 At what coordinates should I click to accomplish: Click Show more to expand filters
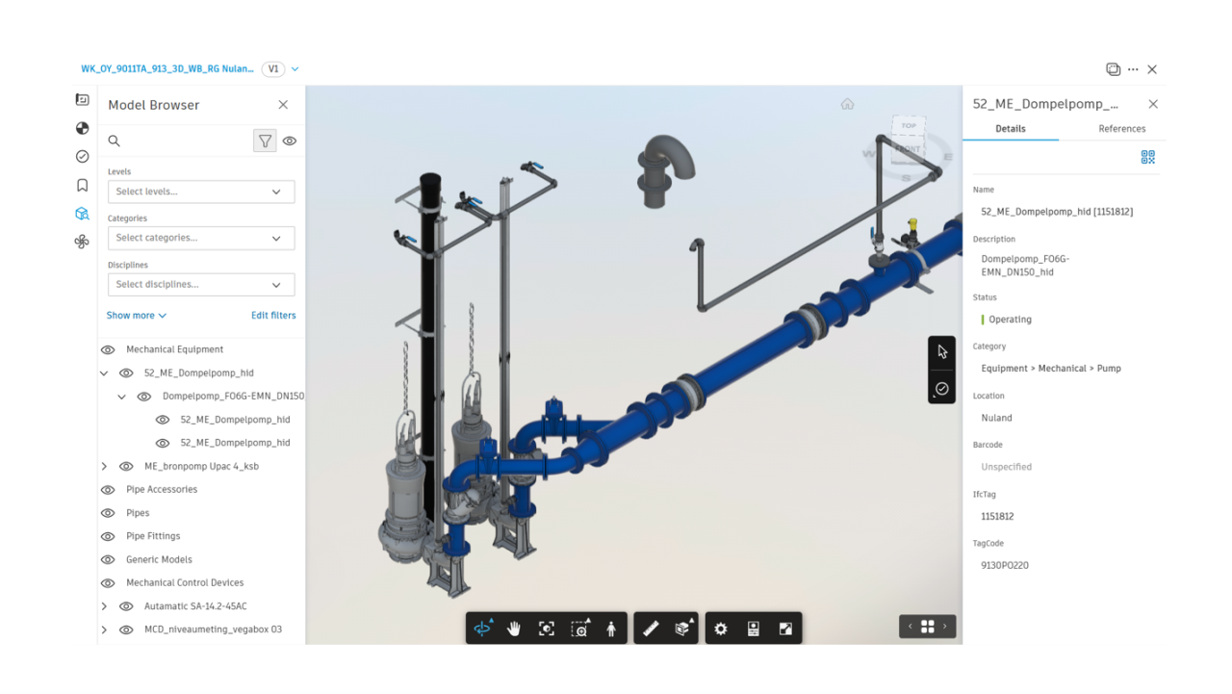136,316
